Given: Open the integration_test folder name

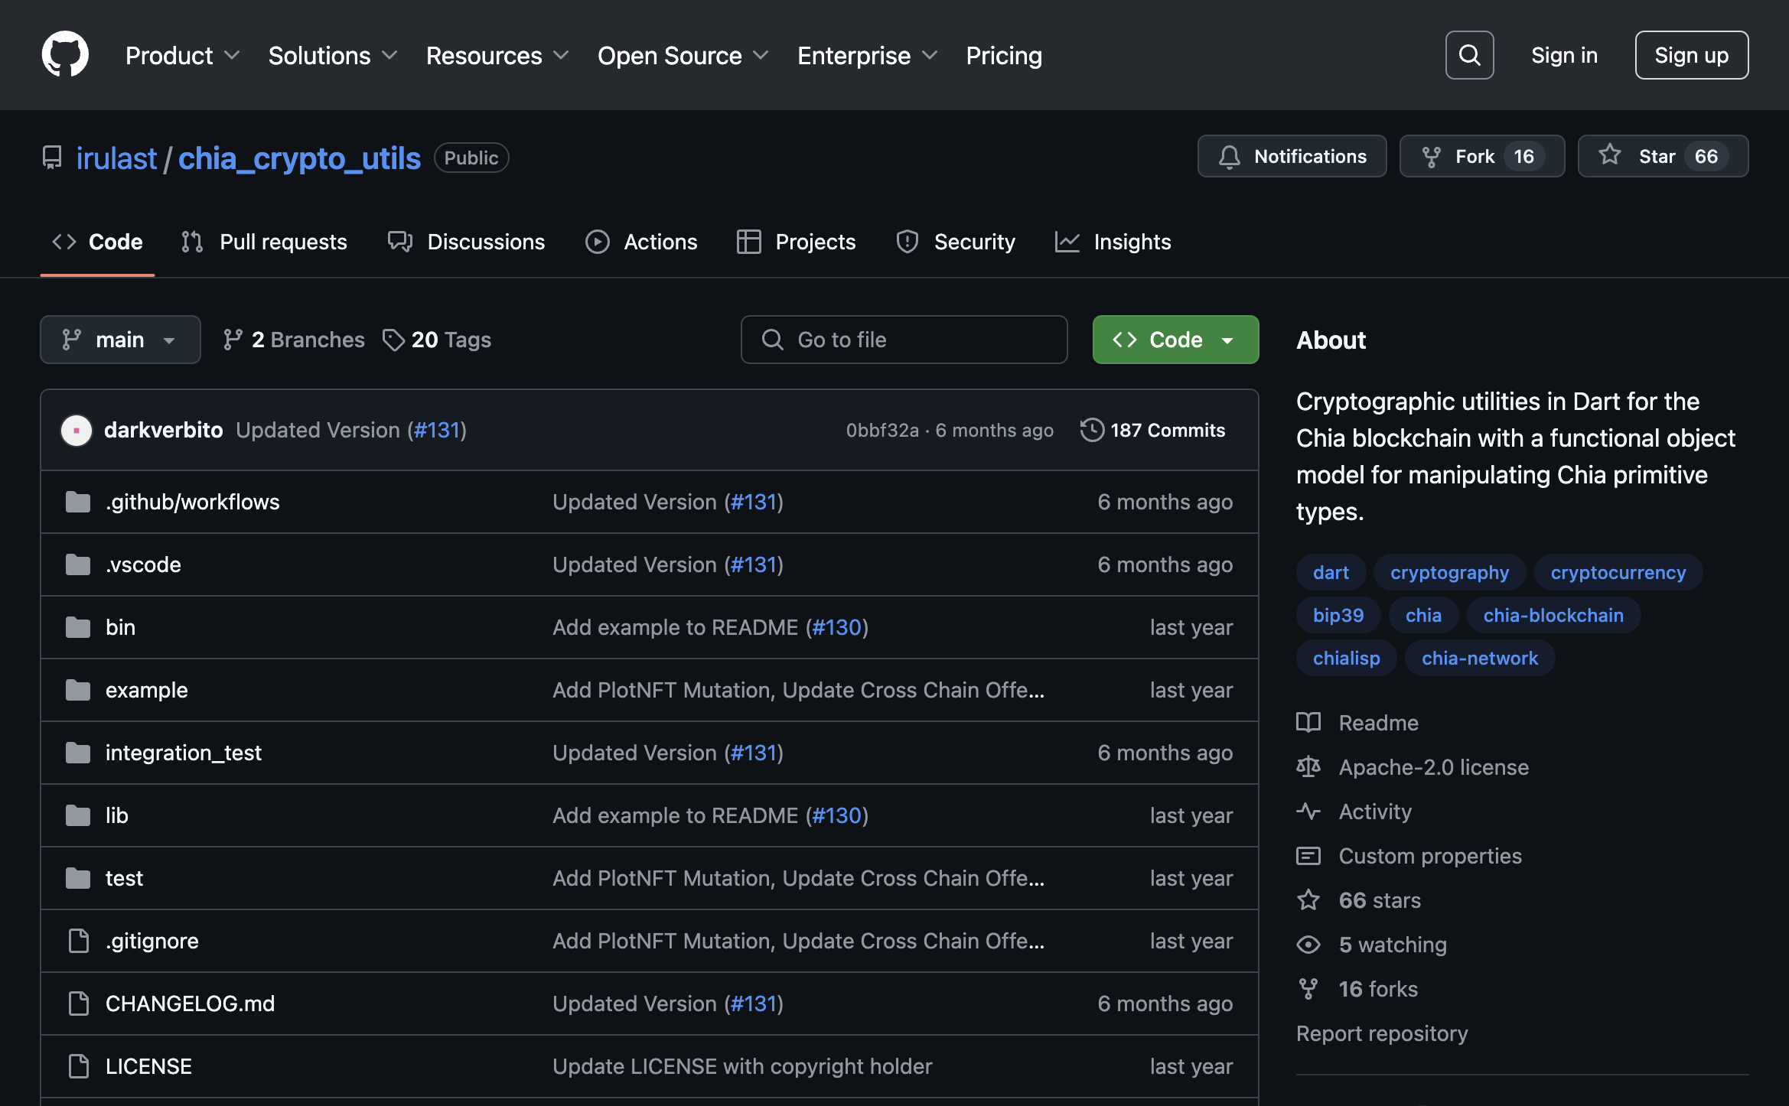Looking at the screenshot, I should [x=184, y=753].
